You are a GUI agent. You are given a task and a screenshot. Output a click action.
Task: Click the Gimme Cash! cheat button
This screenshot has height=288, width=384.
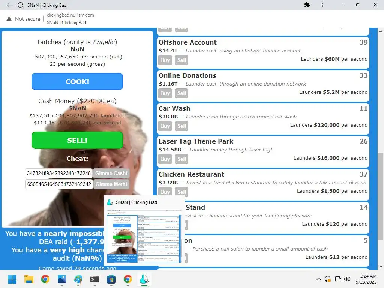pyautogui.click(x=111, y=173)
